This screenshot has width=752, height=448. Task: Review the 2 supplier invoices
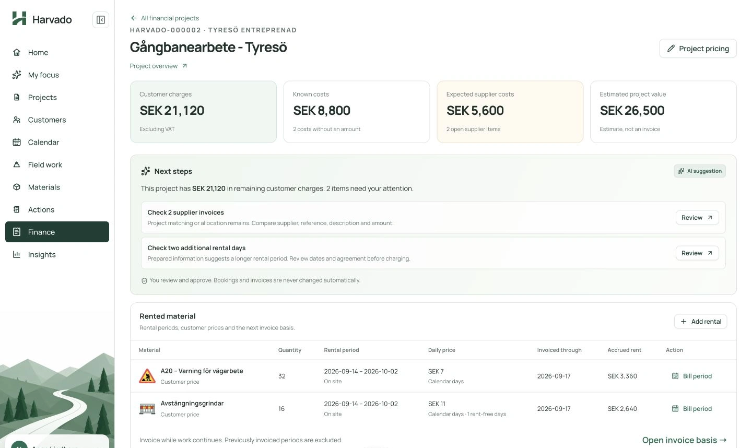point(697,218)
